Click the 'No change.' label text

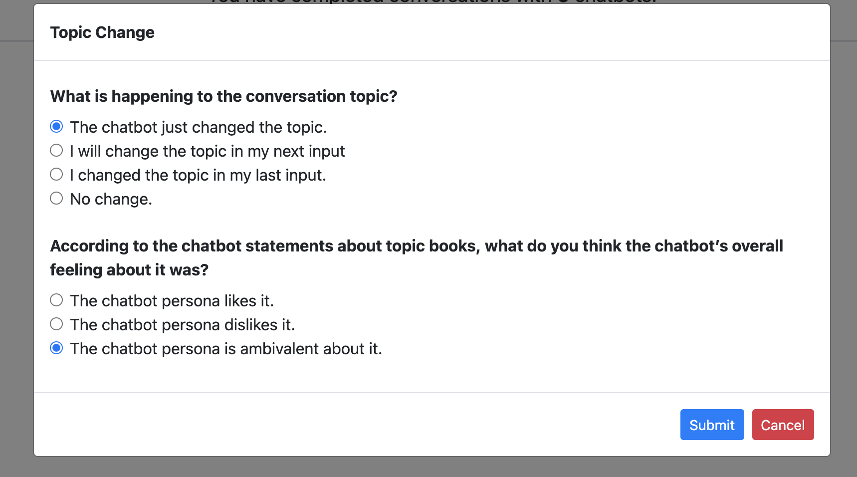(x=111, y=199)
